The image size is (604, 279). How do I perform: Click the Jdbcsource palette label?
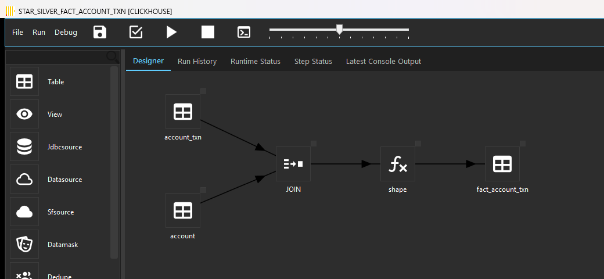point(64,147)
